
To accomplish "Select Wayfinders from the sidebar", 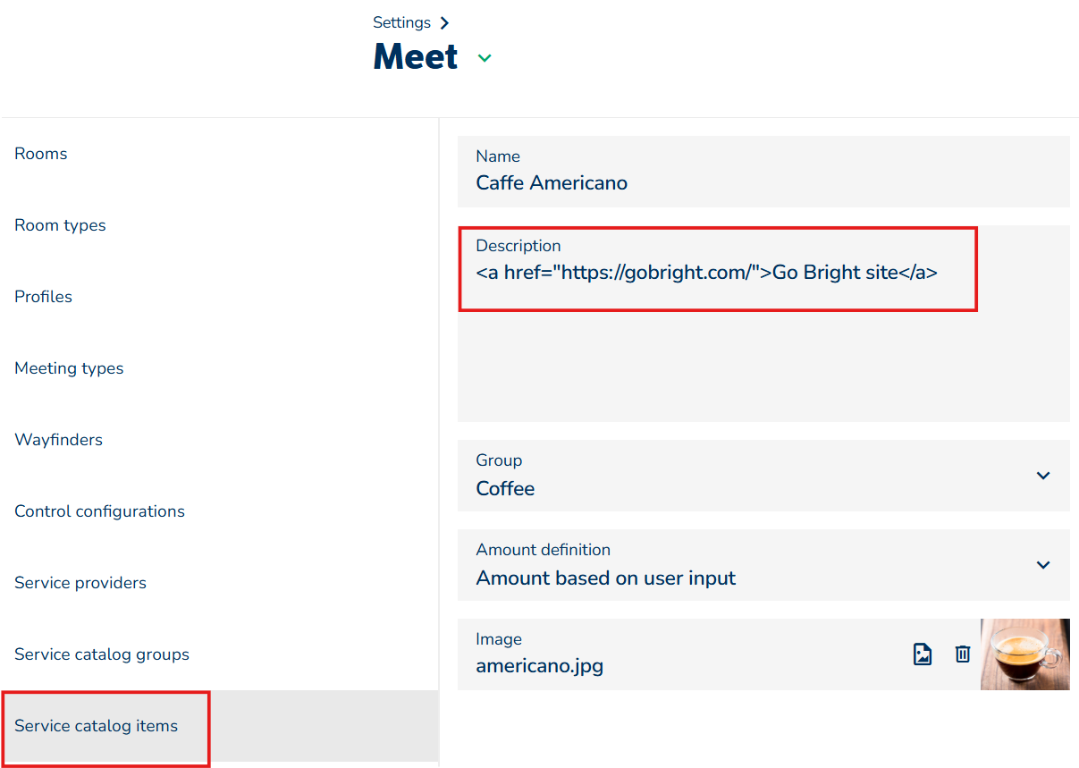I will (58, 440).
